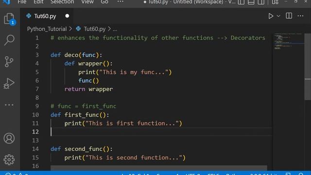Open the Search view in activity bar
Screen dimensions: 311x175
click(x=9, y=40)
